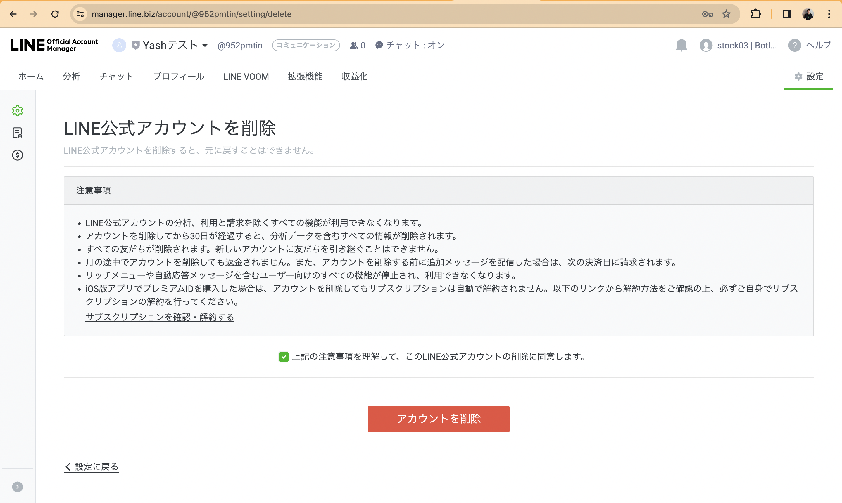Go back via 設定に戻る link
The image size is (842, 503).
(92, 467)
